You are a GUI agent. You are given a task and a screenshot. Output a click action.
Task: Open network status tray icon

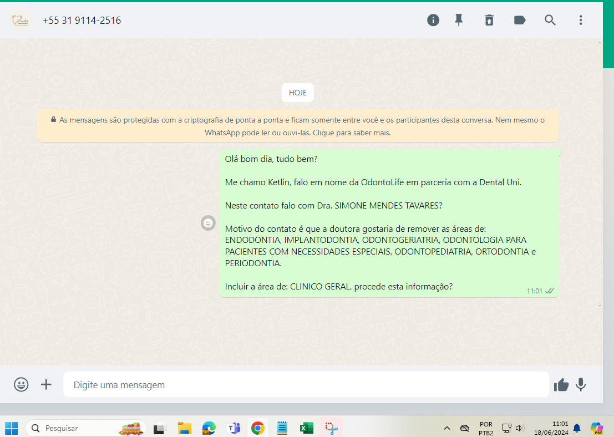(x=507, y=428)
